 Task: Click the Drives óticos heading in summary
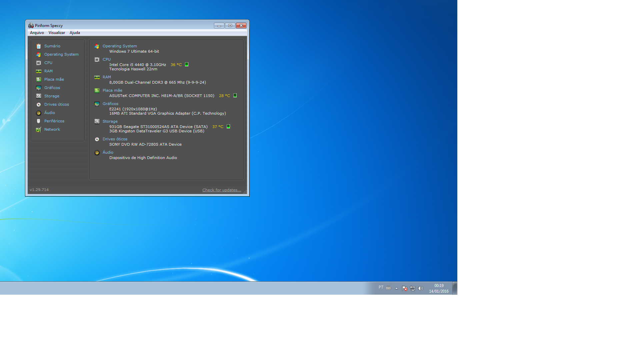(x=115, y=139)
